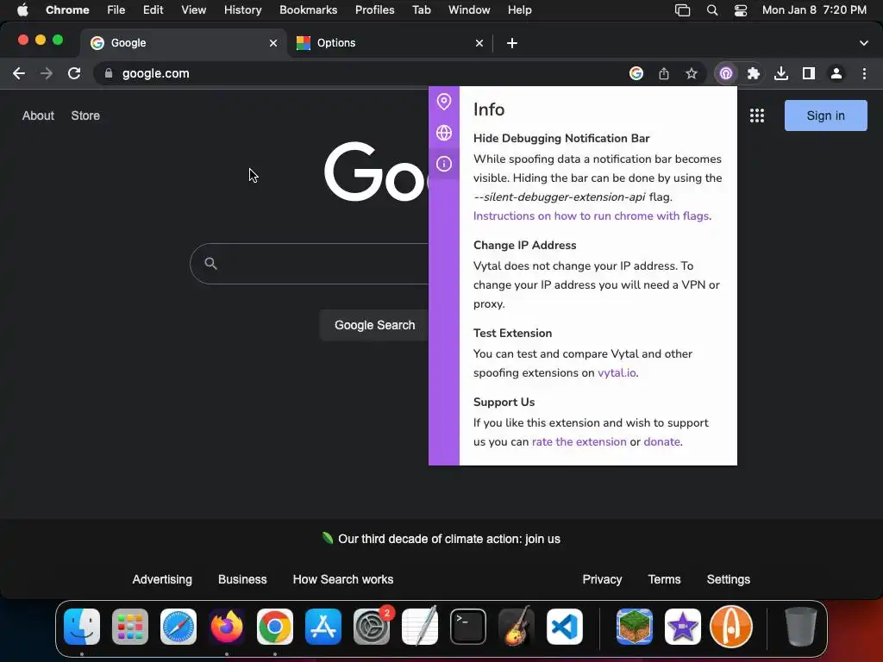
Task: Click the donate link
Action: [661, 442]
